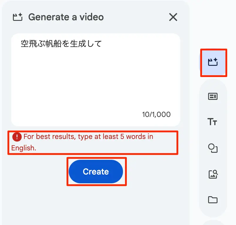
Task: Click the Japanese prompt text in the box
Action: pyautogui.click(x=61, y=44)
